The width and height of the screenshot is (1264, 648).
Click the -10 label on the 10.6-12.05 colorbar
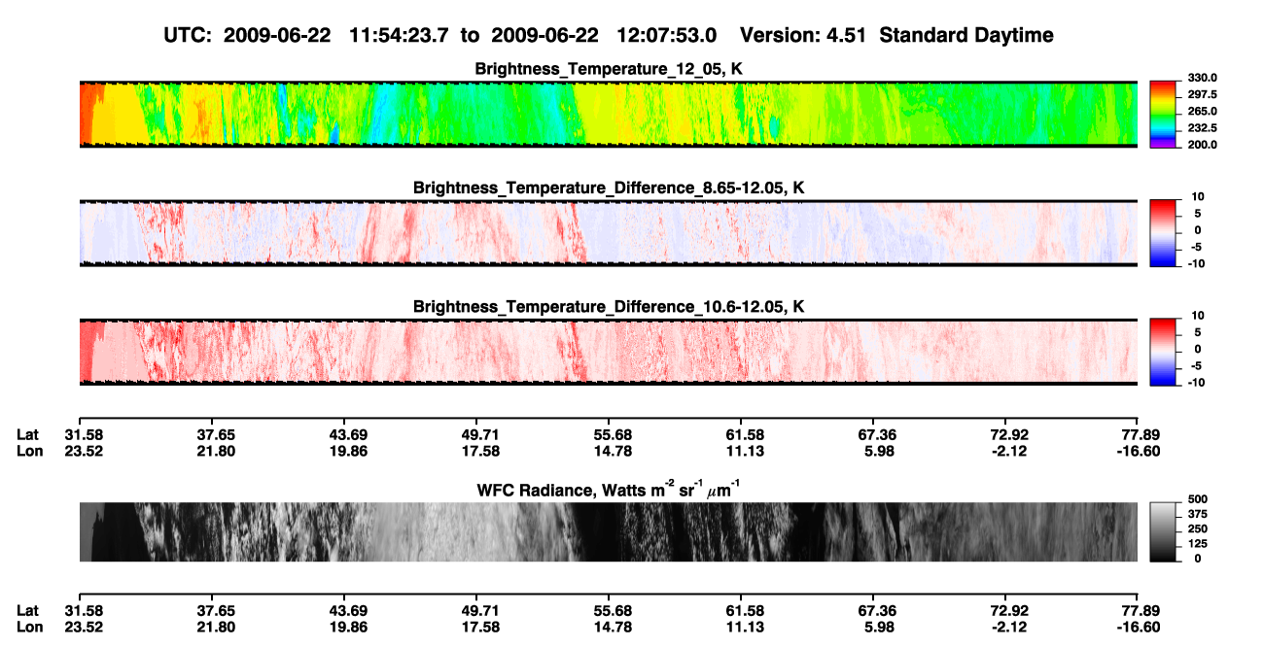click(x=1196, y=382)
